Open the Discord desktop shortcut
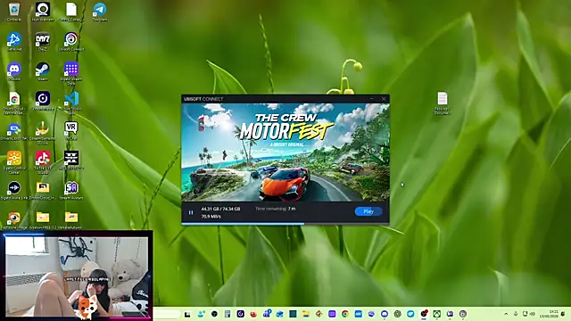Viewport: 571px width, 321px height. tap(14, 71)
